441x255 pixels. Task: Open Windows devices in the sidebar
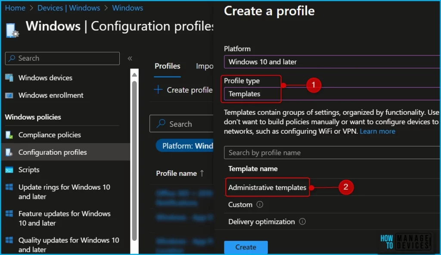click(45, 78)
